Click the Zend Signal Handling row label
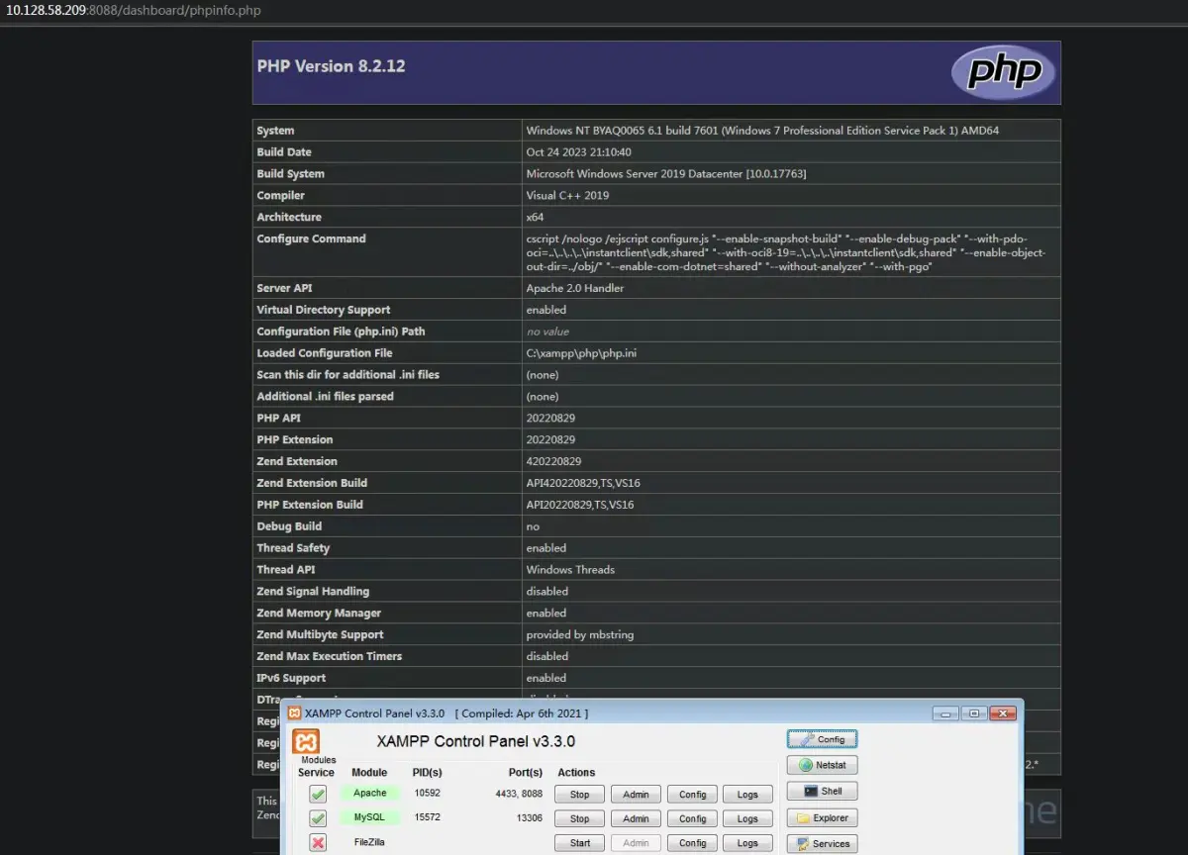The width and height of the screenshot is (1188, 855). (x=313, y=592)
